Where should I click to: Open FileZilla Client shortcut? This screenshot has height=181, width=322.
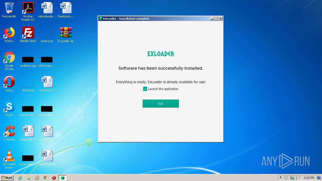tap(28, 35)
